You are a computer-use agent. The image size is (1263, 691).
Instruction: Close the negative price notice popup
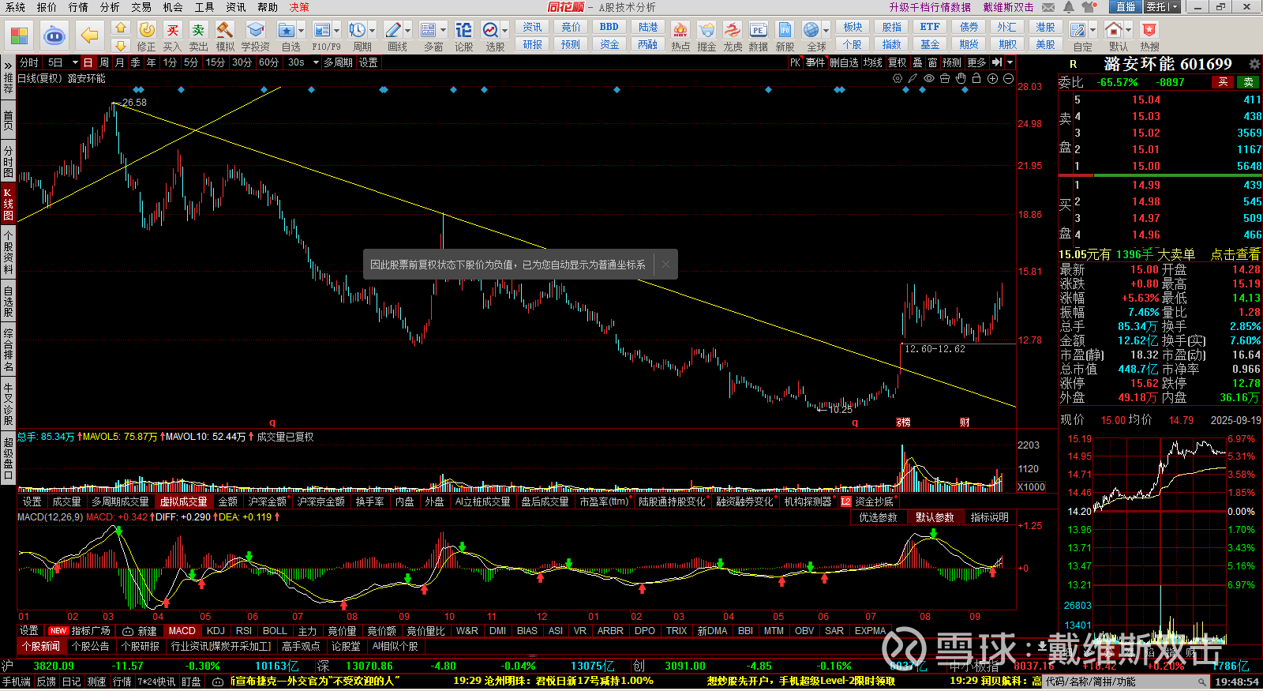click(665, 265)
